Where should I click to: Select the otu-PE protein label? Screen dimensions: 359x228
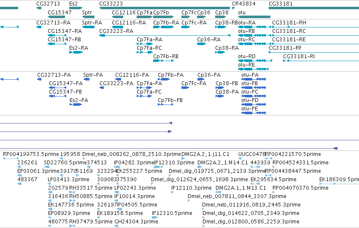click(x=250, y=109)
